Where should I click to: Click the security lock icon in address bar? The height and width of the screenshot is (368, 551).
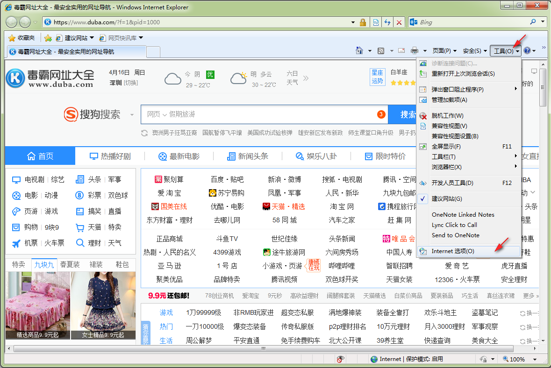coord(363,22)
